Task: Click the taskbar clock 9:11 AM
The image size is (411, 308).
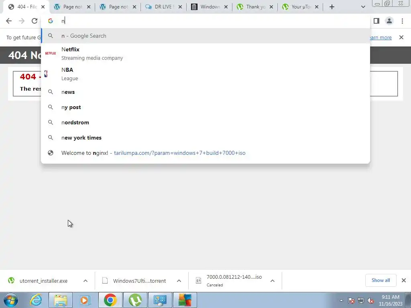Action: 390,300
